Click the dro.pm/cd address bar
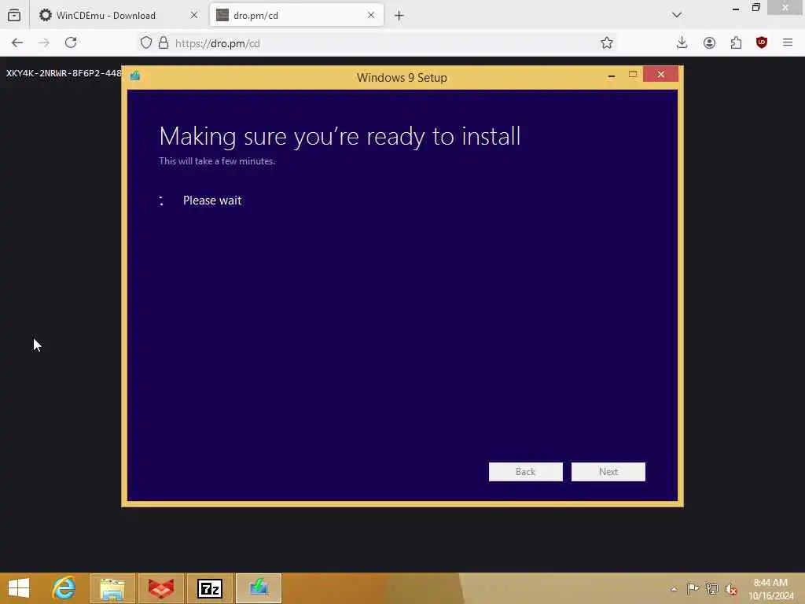805x604 pixels. pyautogui.click(x=377, y=43)
